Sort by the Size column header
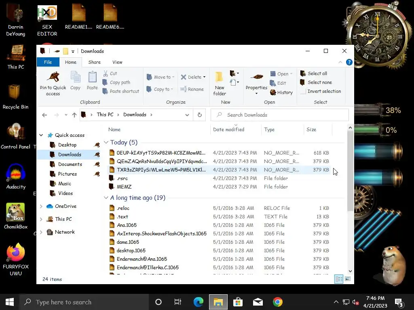 (x=318, y=130)
